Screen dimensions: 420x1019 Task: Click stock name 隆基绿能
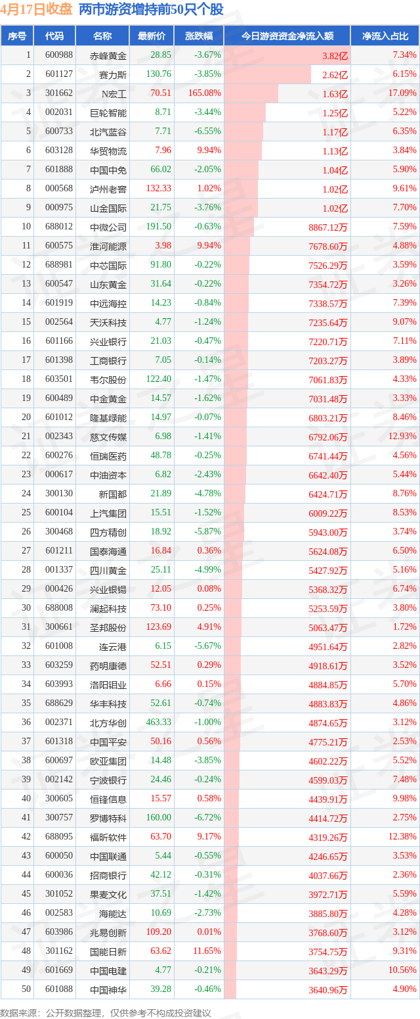108,418
